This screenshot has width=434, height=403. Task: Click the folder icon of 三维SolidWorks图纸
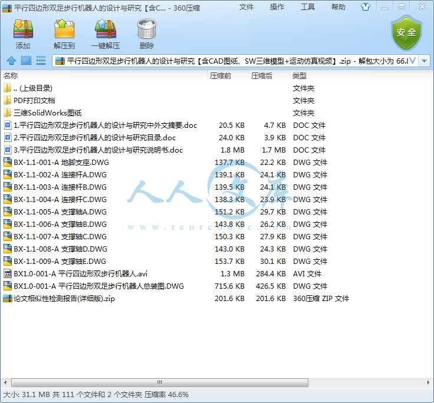coord(8,113)
